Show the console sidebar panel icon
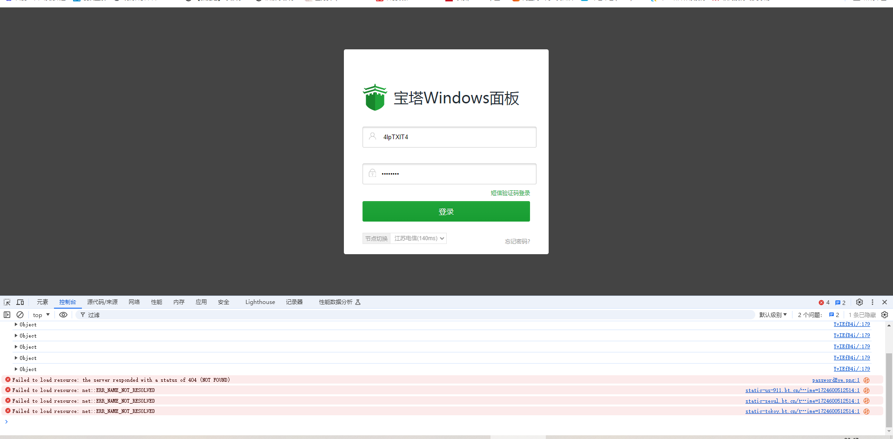 point(7,315)
